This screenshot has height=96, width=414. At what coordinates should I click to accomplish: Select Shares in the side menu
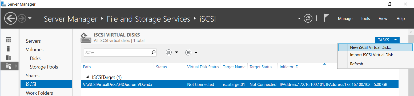[x=33, y=76]
